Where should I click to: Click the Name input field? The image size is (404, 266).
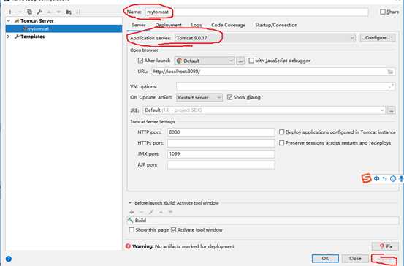pyautogui.click(x=256, y=12)
